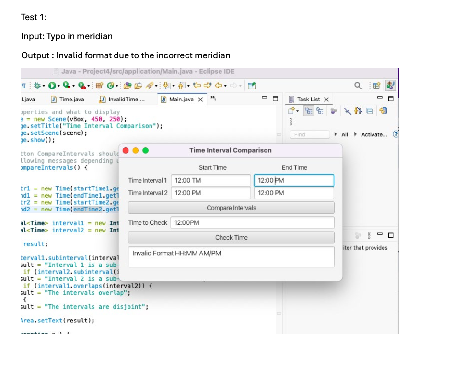Click Synchronize Changed icon in Task List
The width and height of the screenshot is (453, 365).
click(383, 111)
